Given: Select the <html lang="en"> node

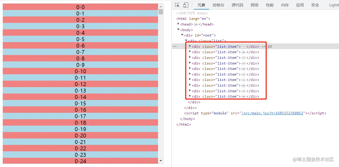Looking at the screenshot, I should point(193,19).
